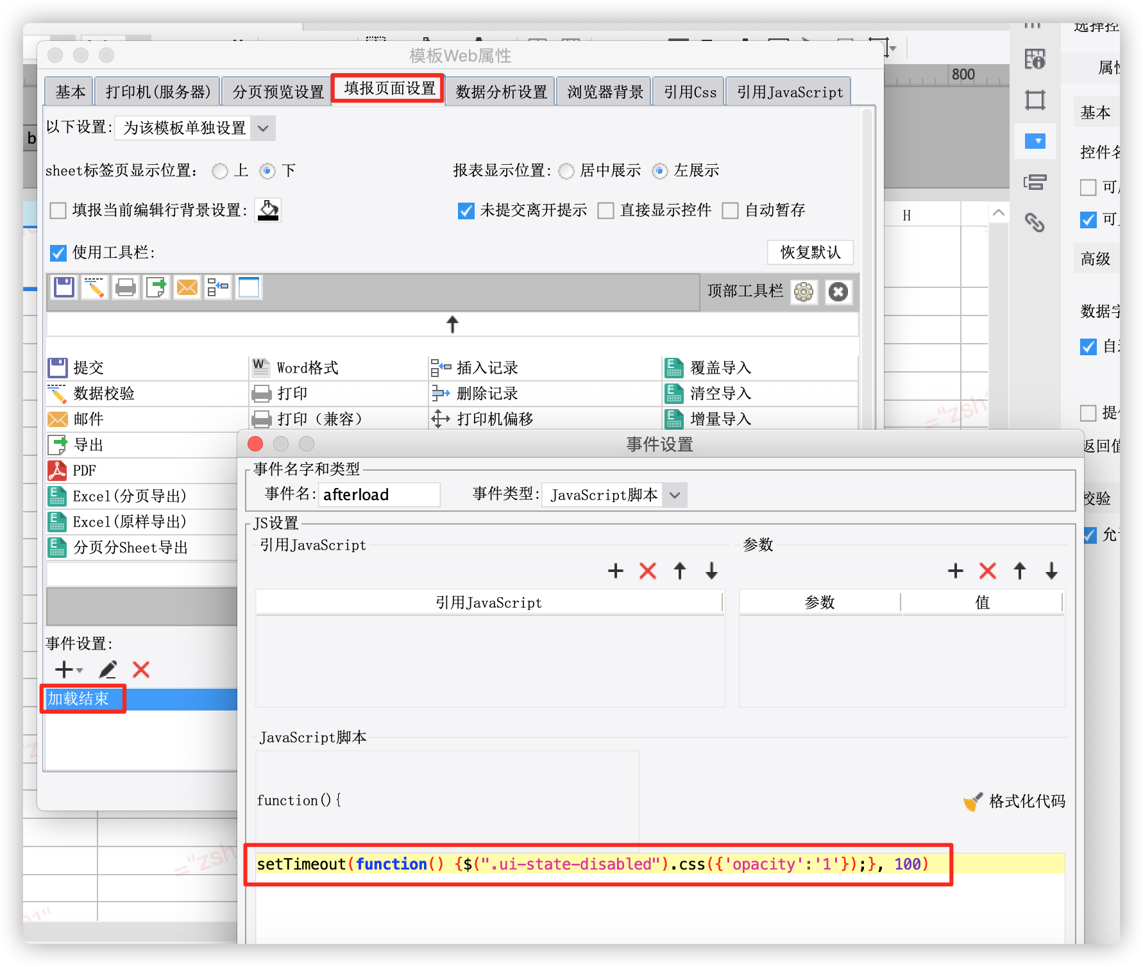Viewport: 1143px width, 967px height.
Task: Select 左展示 report position
Action: click(660, 171)
